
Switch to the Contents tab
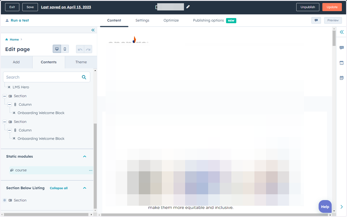[49, 62]
